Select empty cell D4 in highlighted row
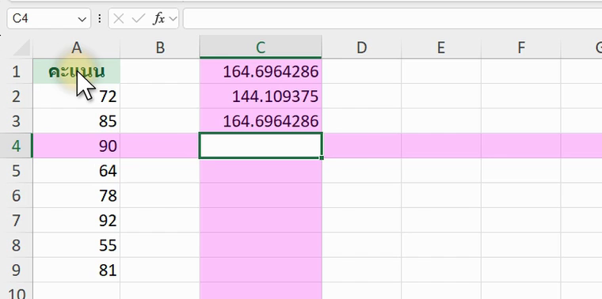The width and height of the screenshot is (602, 299). (x=362, y=146)
